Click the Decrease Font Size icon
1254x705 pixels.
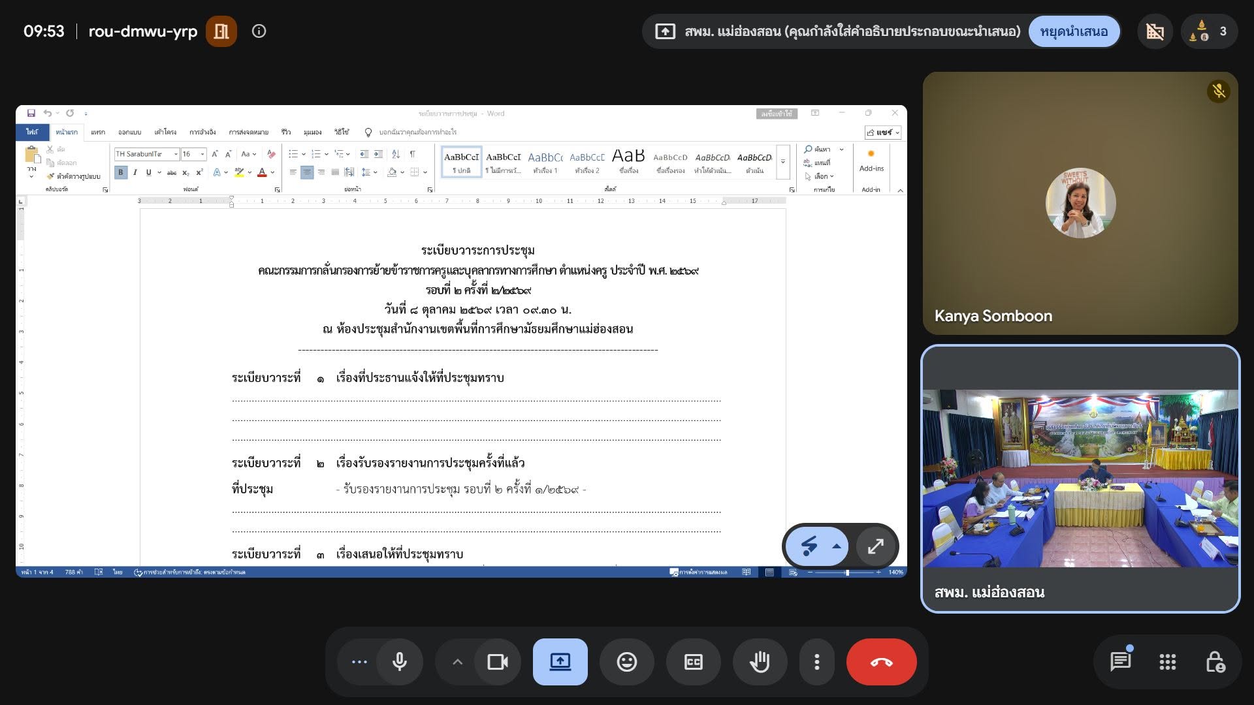click(228, 154)
